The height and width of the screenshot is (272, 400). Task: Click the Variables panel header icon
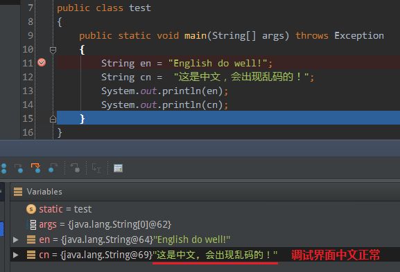[x=18, y=192]
